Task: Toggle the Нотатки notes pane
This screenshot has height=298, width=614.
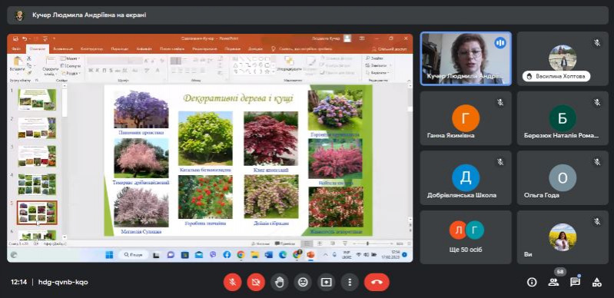Action: pos(261,243)
